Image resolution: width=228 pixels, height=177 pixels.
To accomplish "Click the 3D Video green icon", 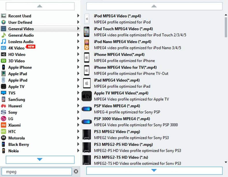I will tap(3, 61).
